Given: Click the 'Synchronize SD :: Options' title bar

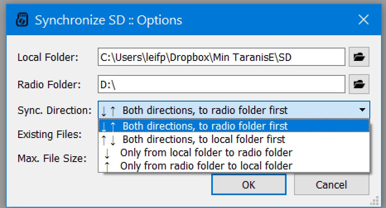Looking at the screenshot, I should pyautogui.click(x=166, y=20).
